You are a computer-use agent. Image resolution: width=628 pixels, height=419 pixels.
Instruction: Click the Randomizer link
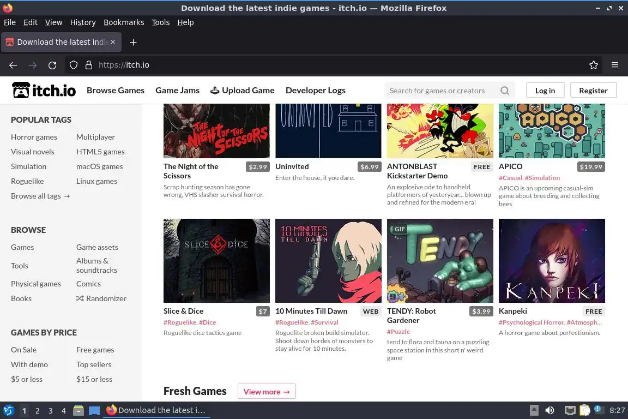click(x=101, y=299)
